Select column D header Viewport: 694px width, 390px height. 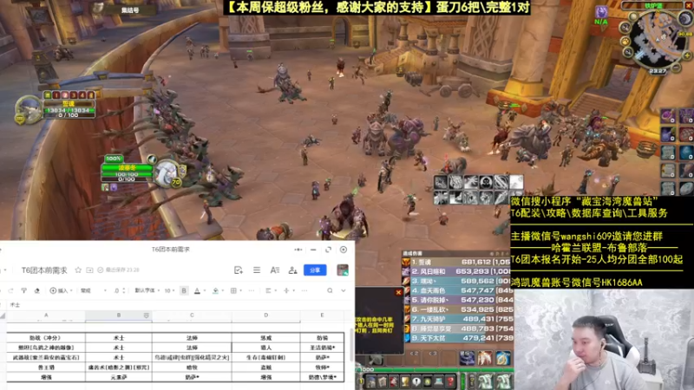click(x=266, y=315)
